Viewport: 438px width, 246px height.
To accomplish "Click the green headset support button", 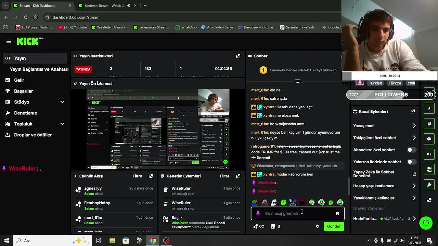I will click(x=426, y=223).
